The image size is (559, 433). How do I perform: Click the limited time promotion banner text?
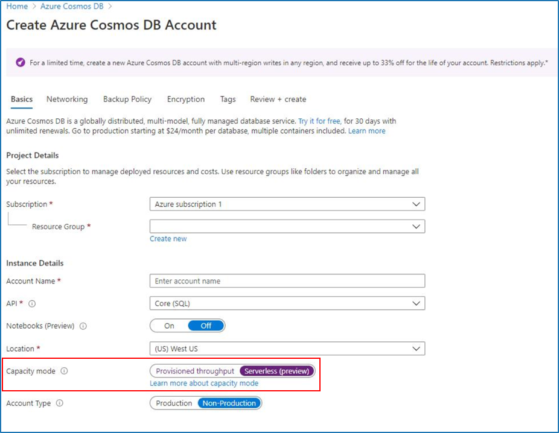click(x=289, y=63)
